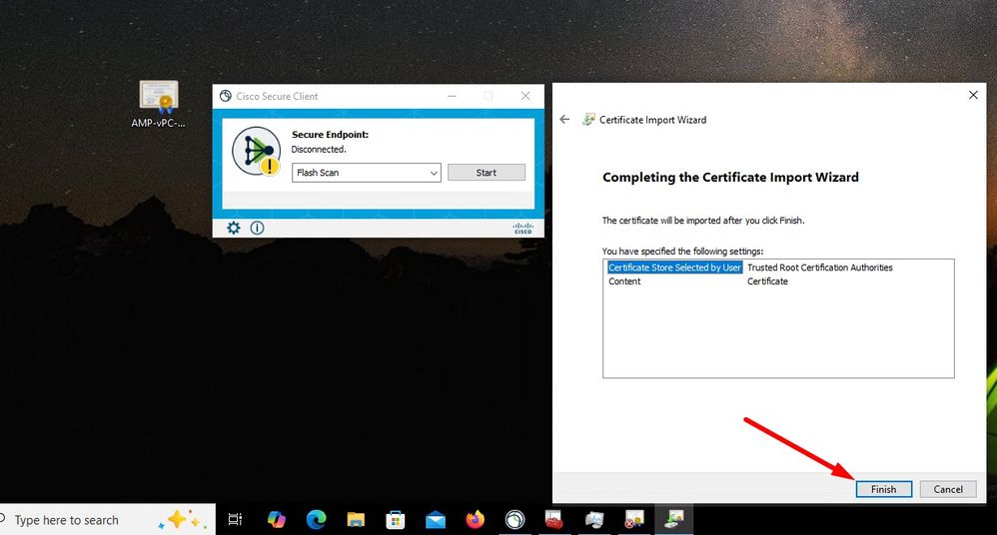Open the Mail app from the taskbar
Image resolution: width=997 pixels, height=535 pixels.
tap(436, 520)
